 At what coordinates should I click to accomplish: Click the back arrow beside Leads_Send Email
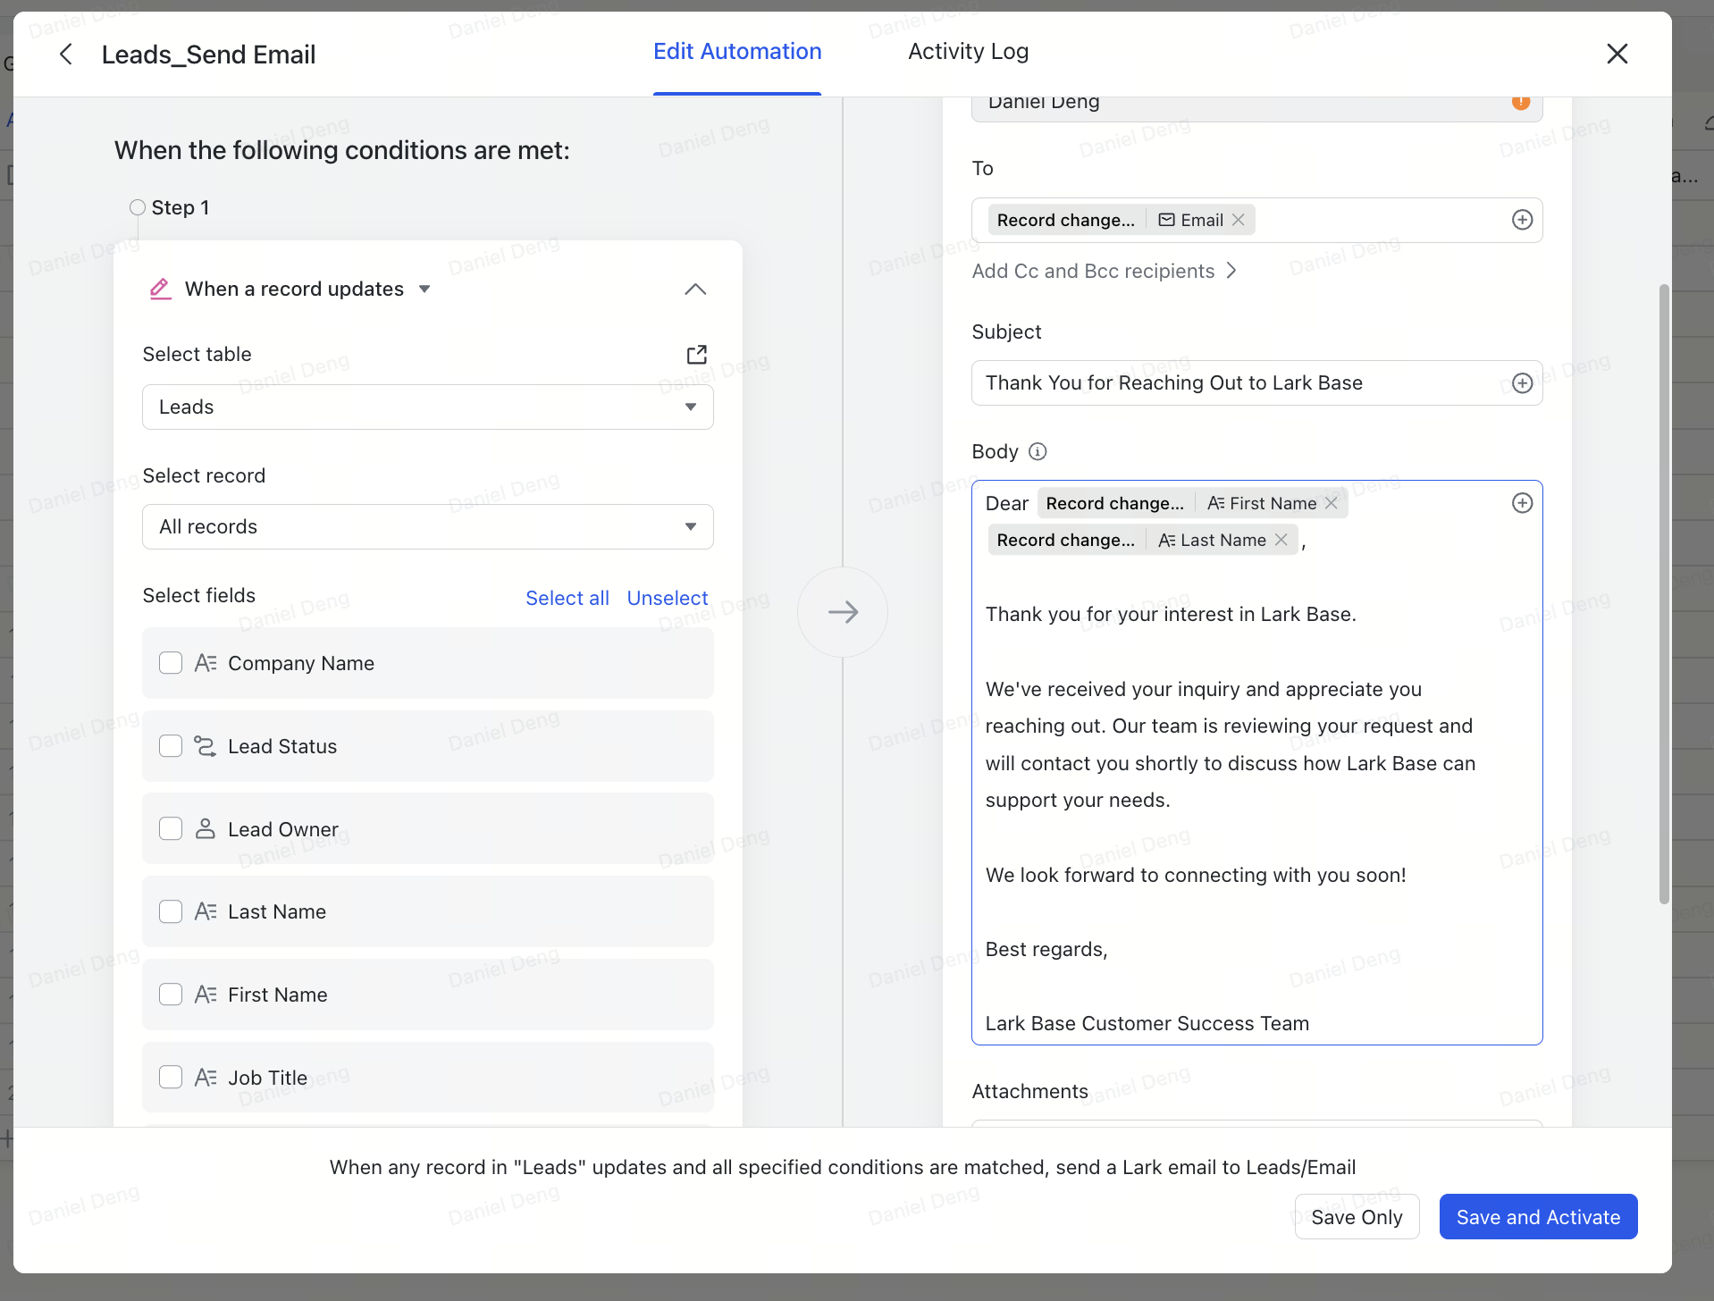[65, 55]
